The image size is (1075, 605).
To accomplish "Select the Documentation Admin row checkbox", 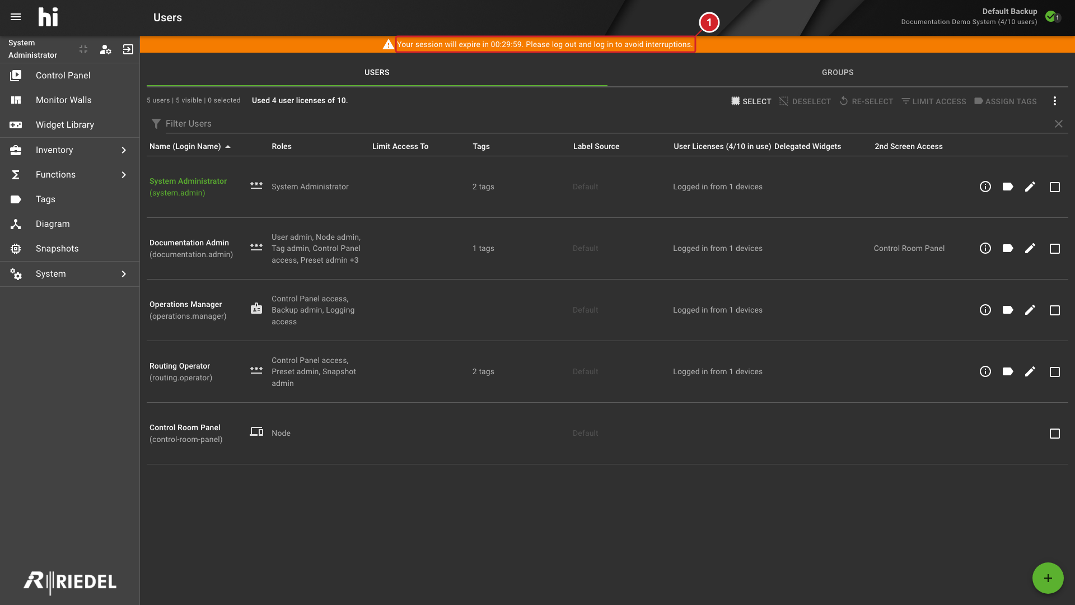I will [x=1055, y=249].
